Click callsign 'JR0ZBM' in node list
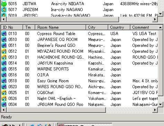The height and width of the screenshot is (126, 164). [30, 10]
